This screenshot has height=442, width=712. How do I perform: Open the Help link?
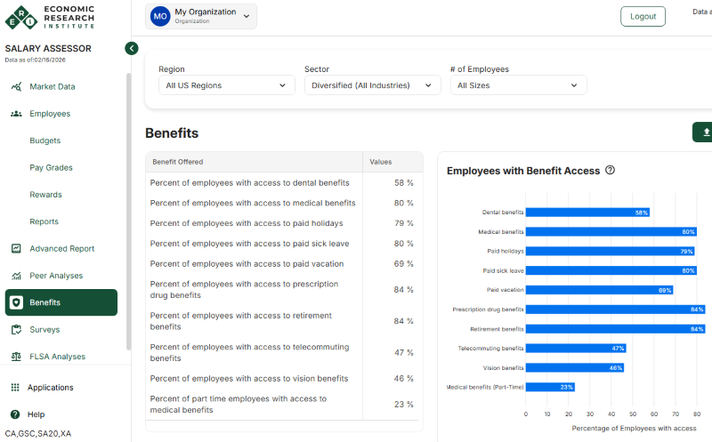point(36,414)
